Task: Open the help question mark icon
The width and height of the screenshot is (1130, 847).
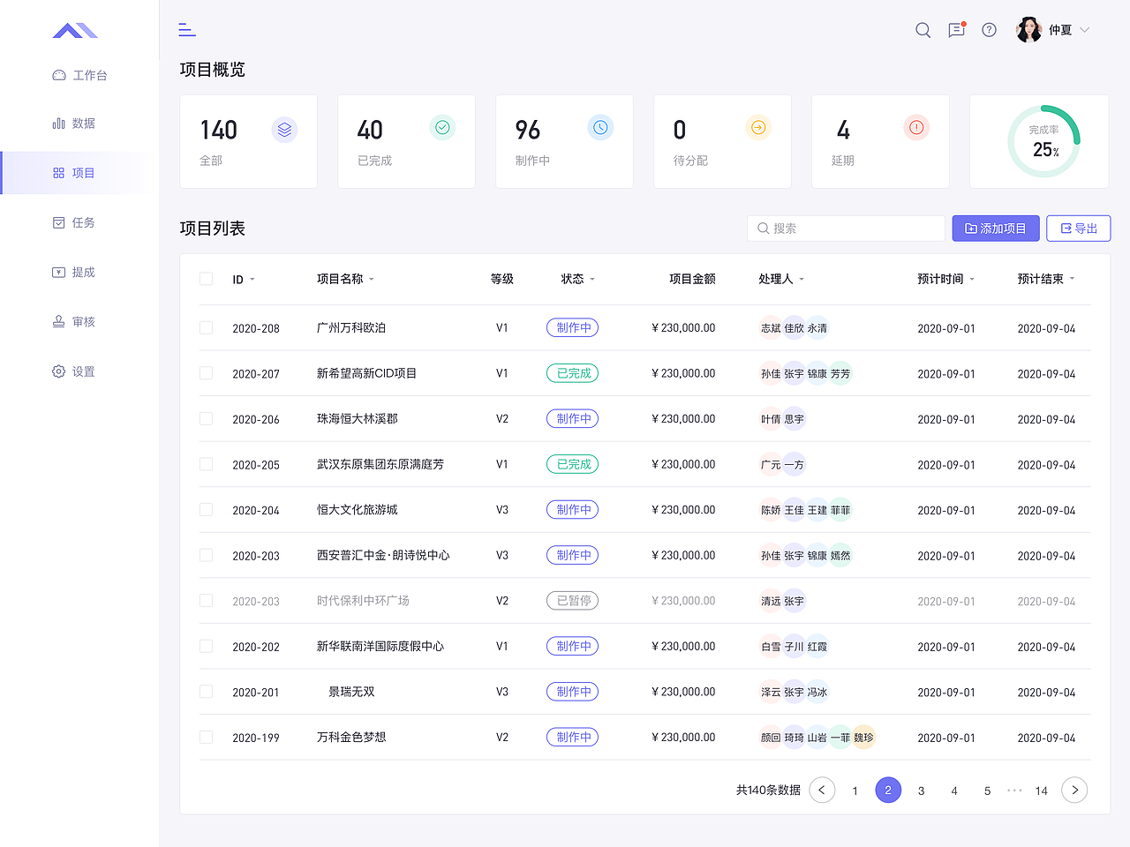Action: pos(990,30)
